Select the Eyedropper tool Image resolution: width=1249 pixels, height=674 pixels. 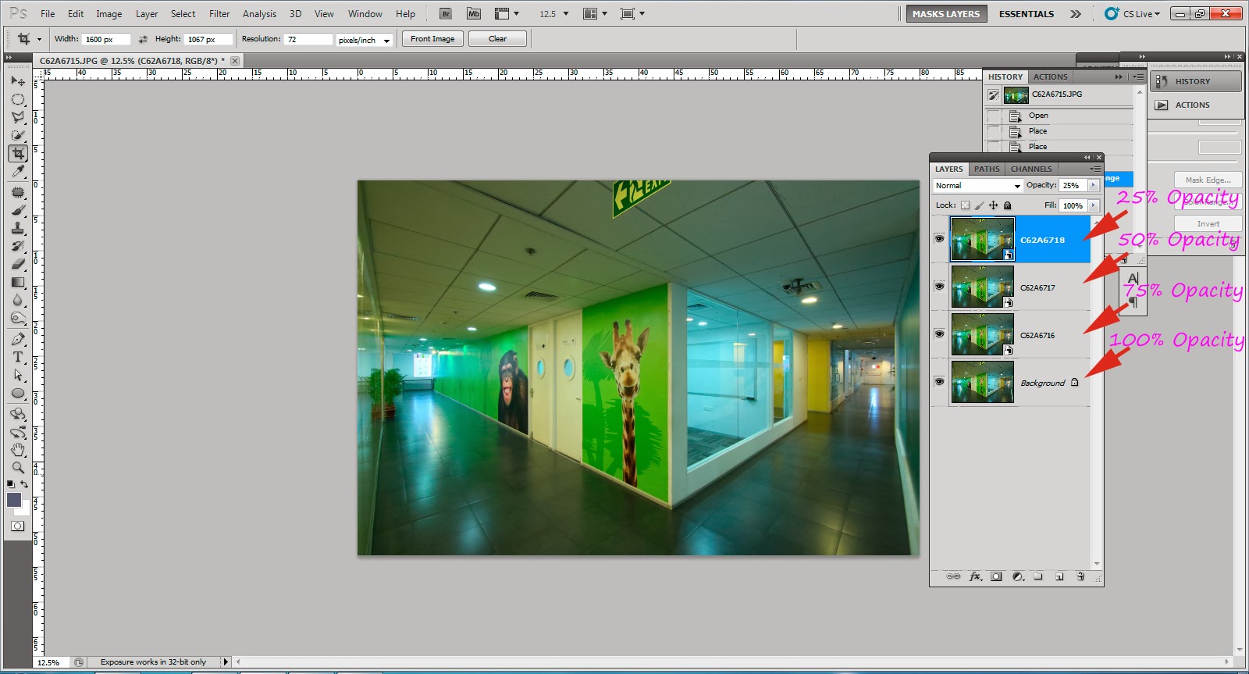click(18, 171)
